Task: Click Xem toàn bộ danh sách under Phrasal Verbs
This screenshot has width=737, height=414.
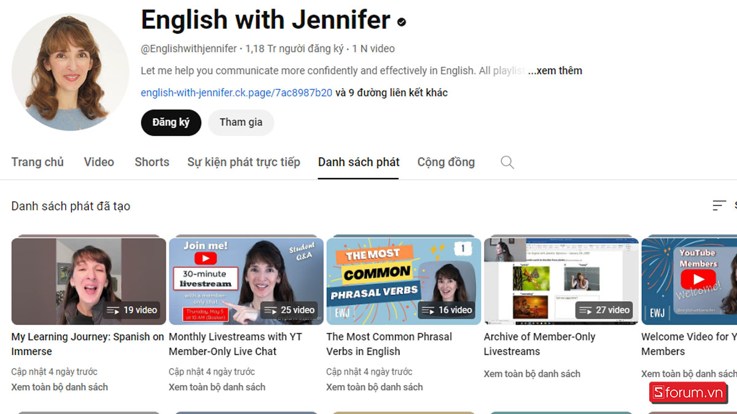Action: point(375,387)
